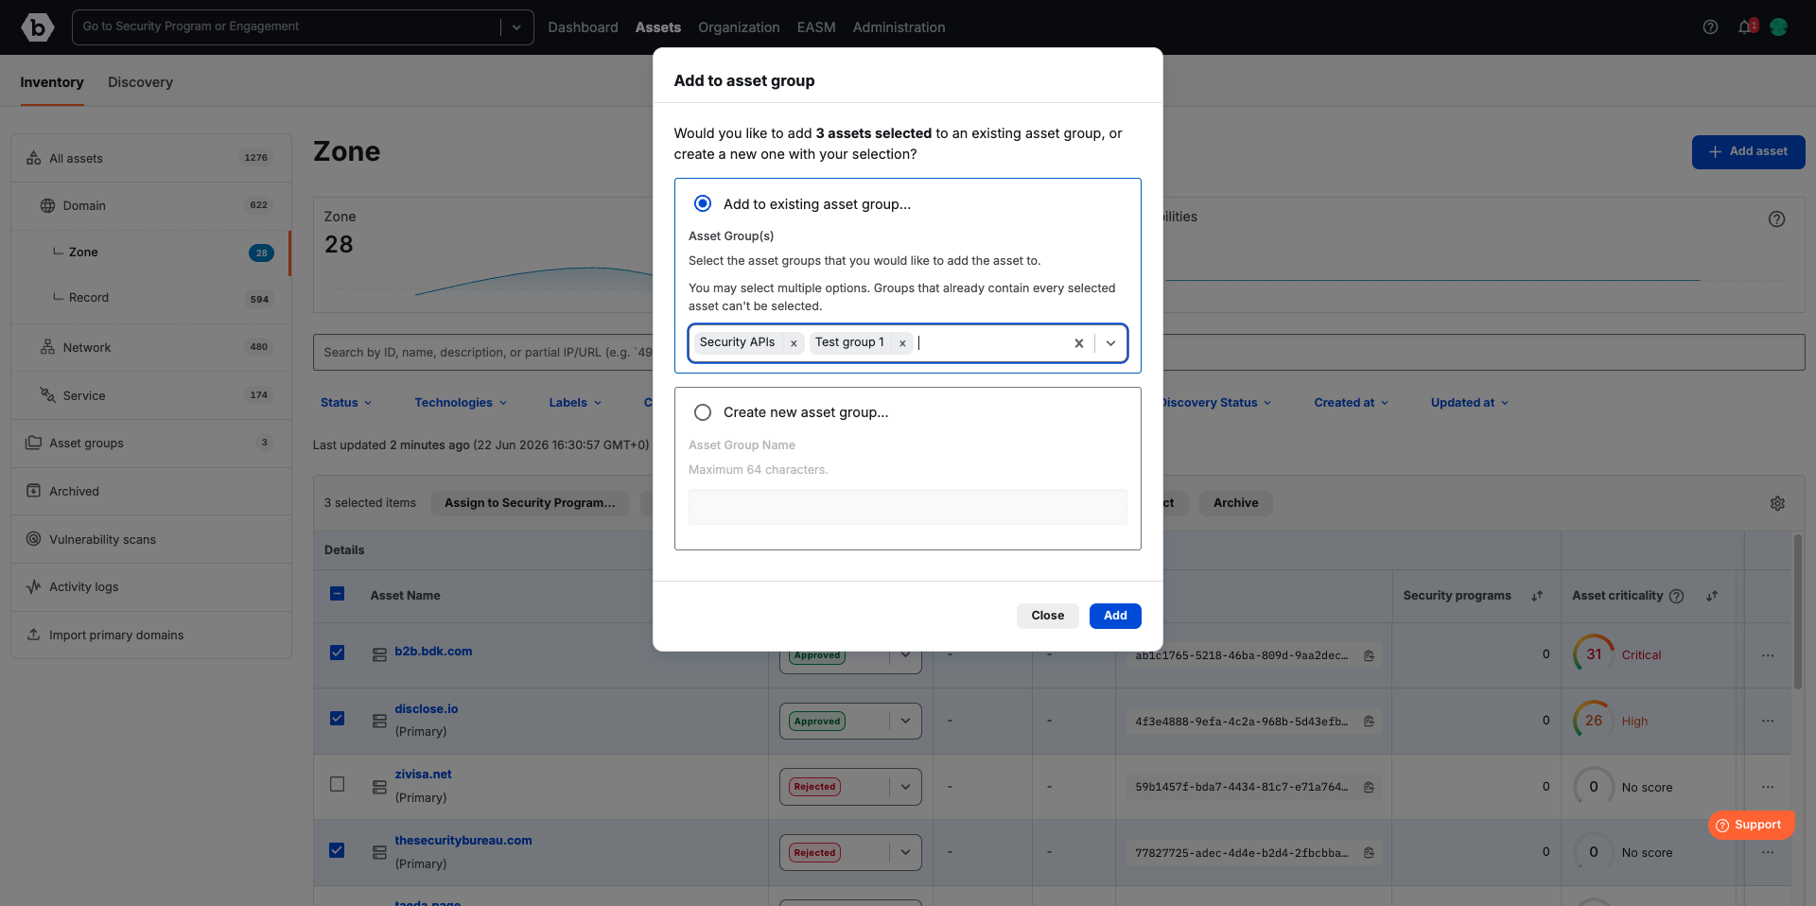Viewport: 1816px width, 906px height.
Task: Click the table vertical scrollbar
Action: (x=1798, y=612)
